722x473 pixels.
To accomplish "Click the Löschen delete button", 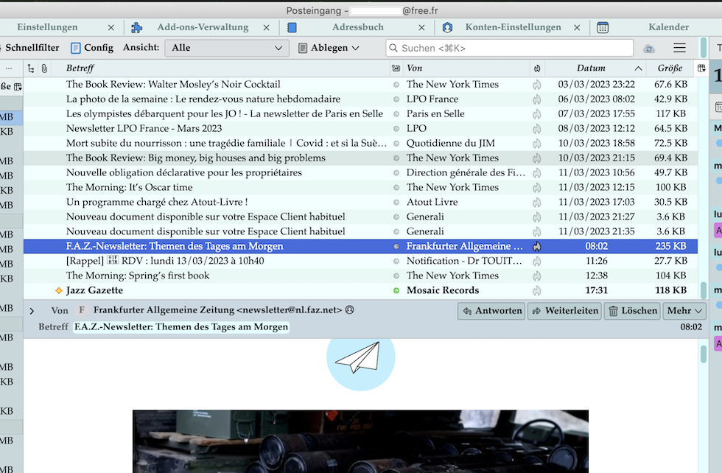I will [632, 311].
